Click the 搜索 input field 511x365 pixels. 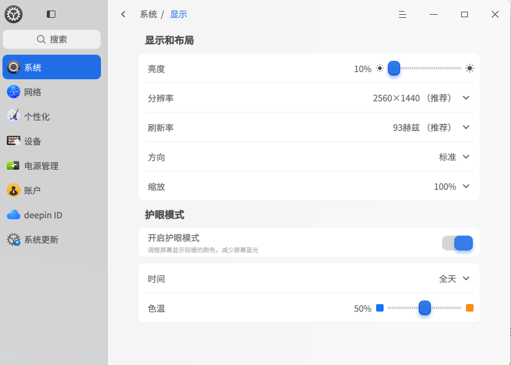point(52,39)
